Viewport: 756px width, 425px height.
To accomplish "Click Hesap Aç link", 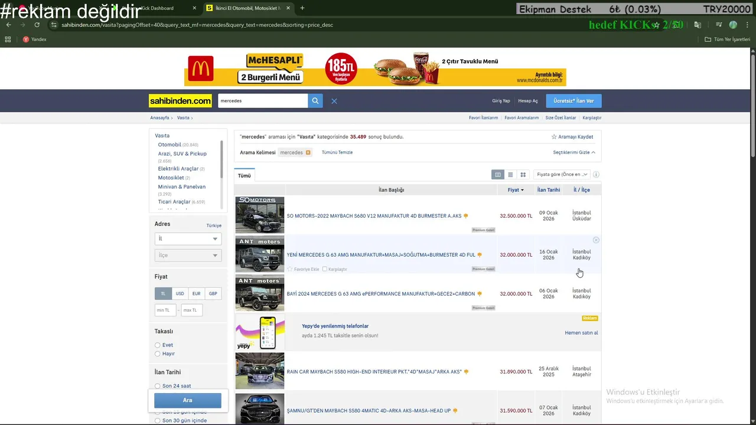I will [528, 101].
